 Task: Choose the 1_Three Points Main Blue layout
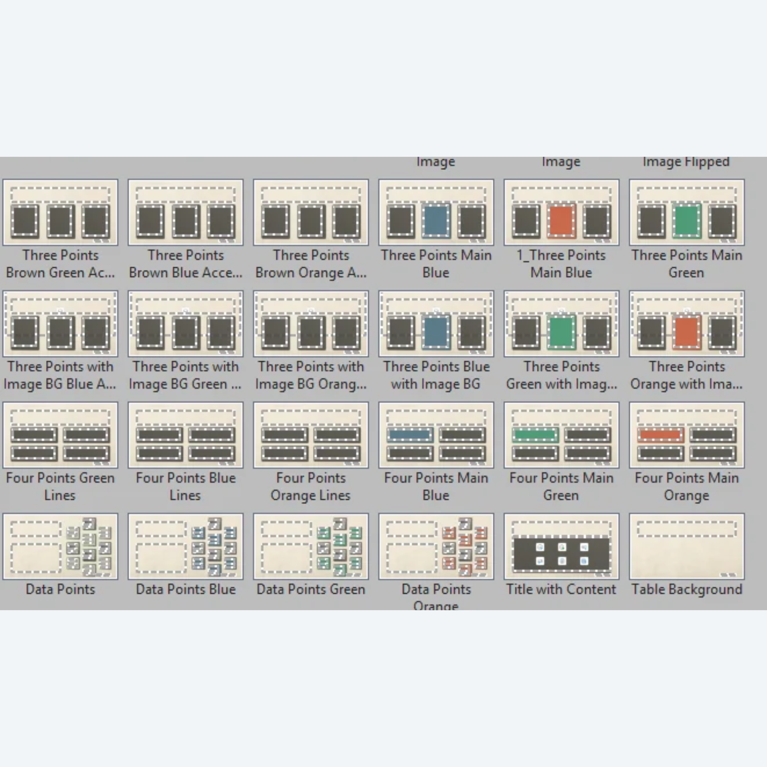[561, 212]
